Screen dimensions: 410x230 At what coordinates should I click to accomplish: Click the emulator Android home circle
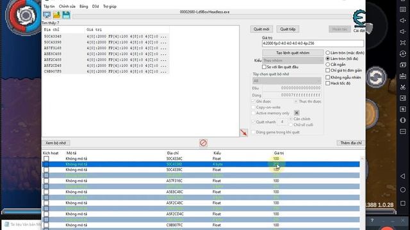tap(403, 190)
